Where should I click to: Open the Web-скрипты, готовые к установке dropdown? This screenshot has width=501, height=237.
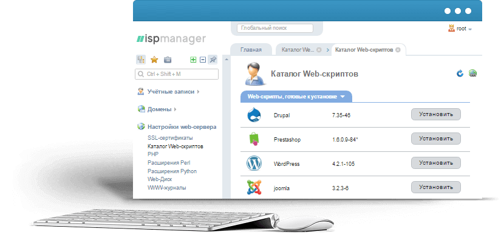(x=296, y=97)
